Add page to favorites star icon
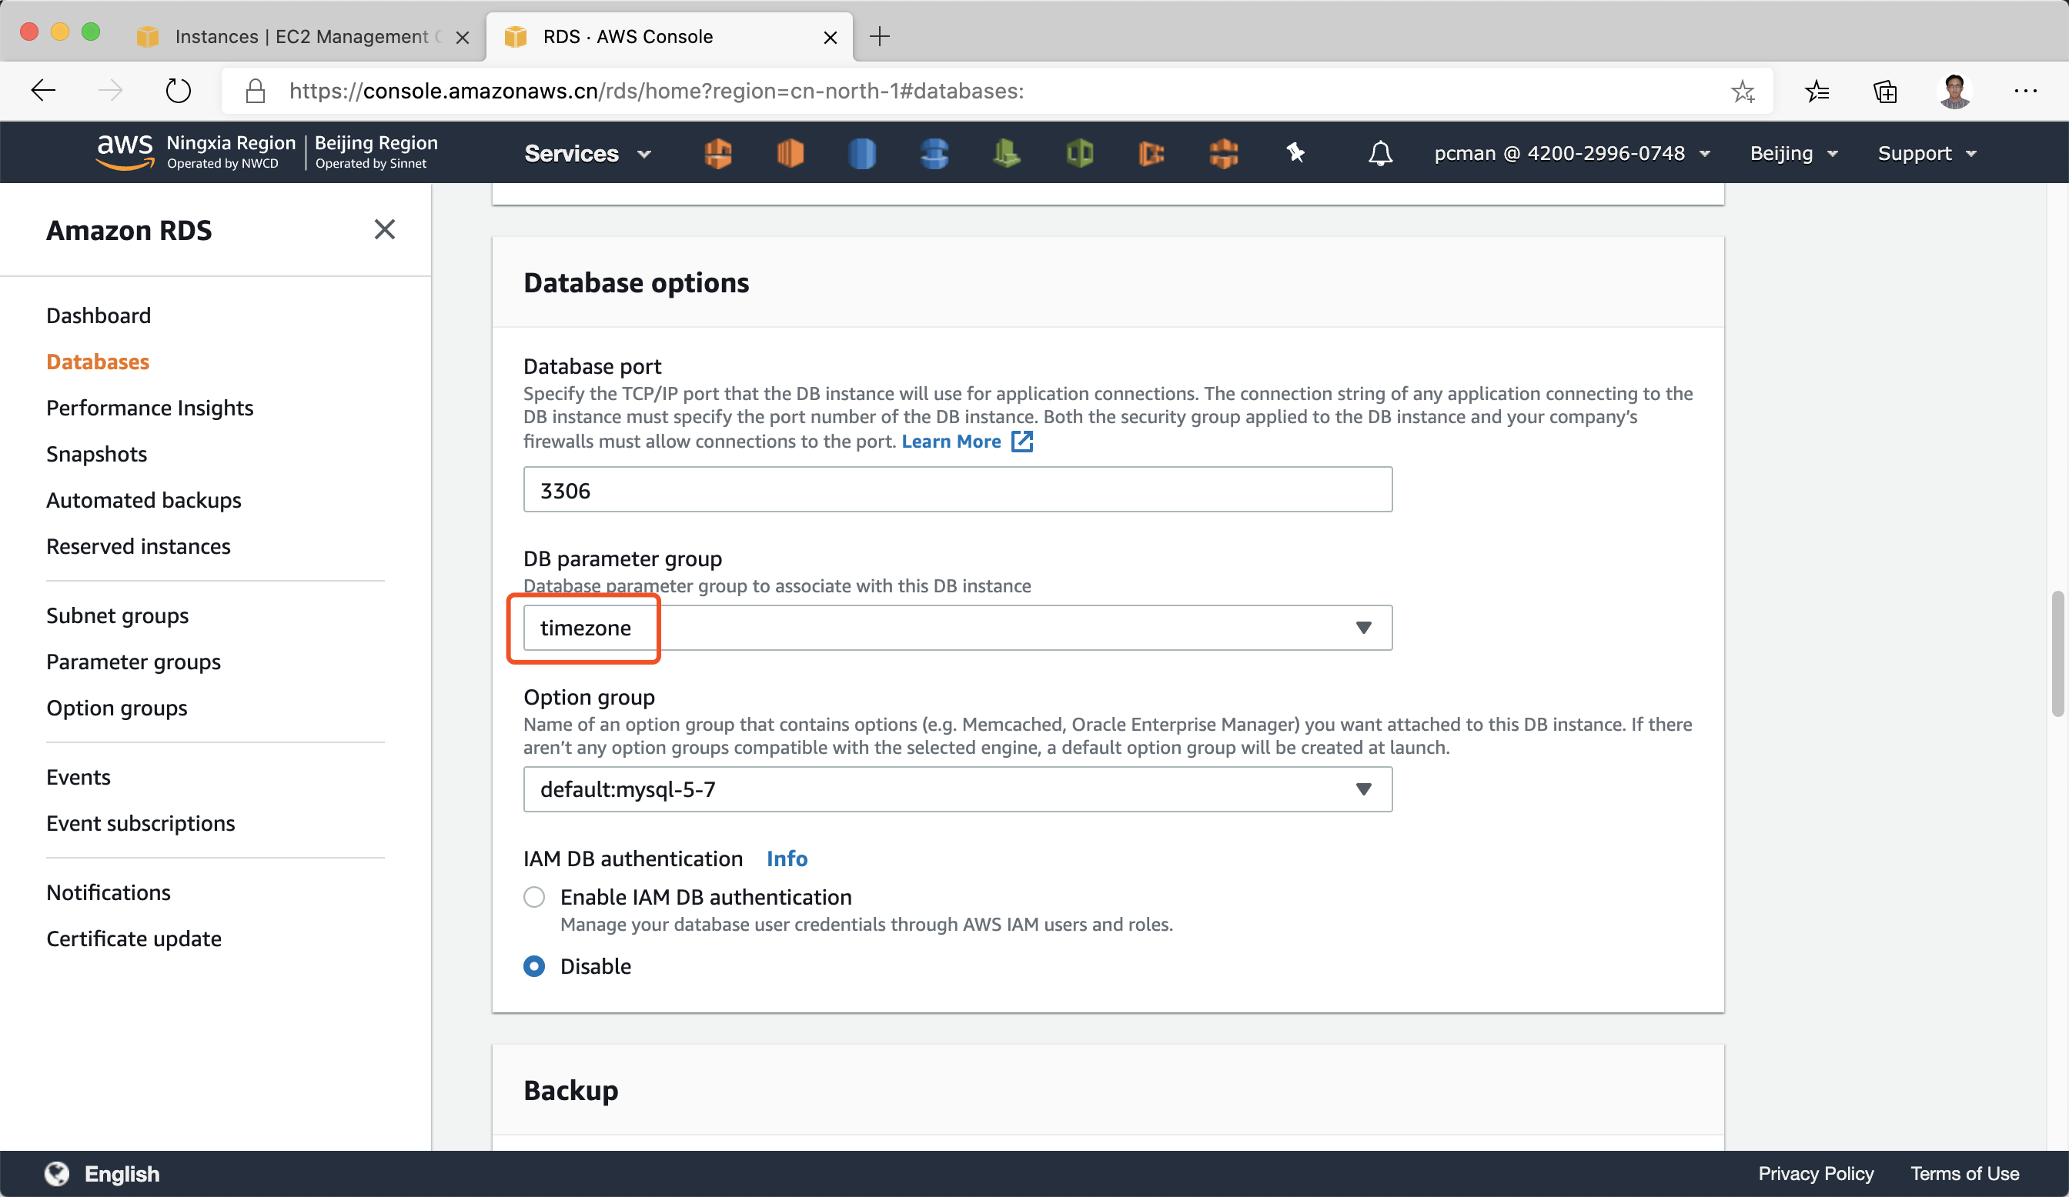Image resolution: width=2069 pixels, height=1197 pixels. (1742, 90)
